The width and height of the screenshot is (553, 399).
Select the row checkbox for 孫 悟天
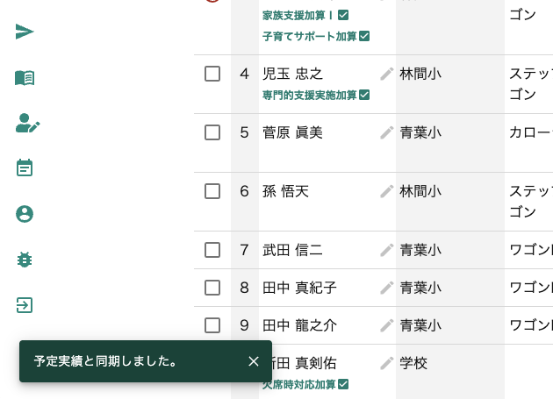coord(212,191)
